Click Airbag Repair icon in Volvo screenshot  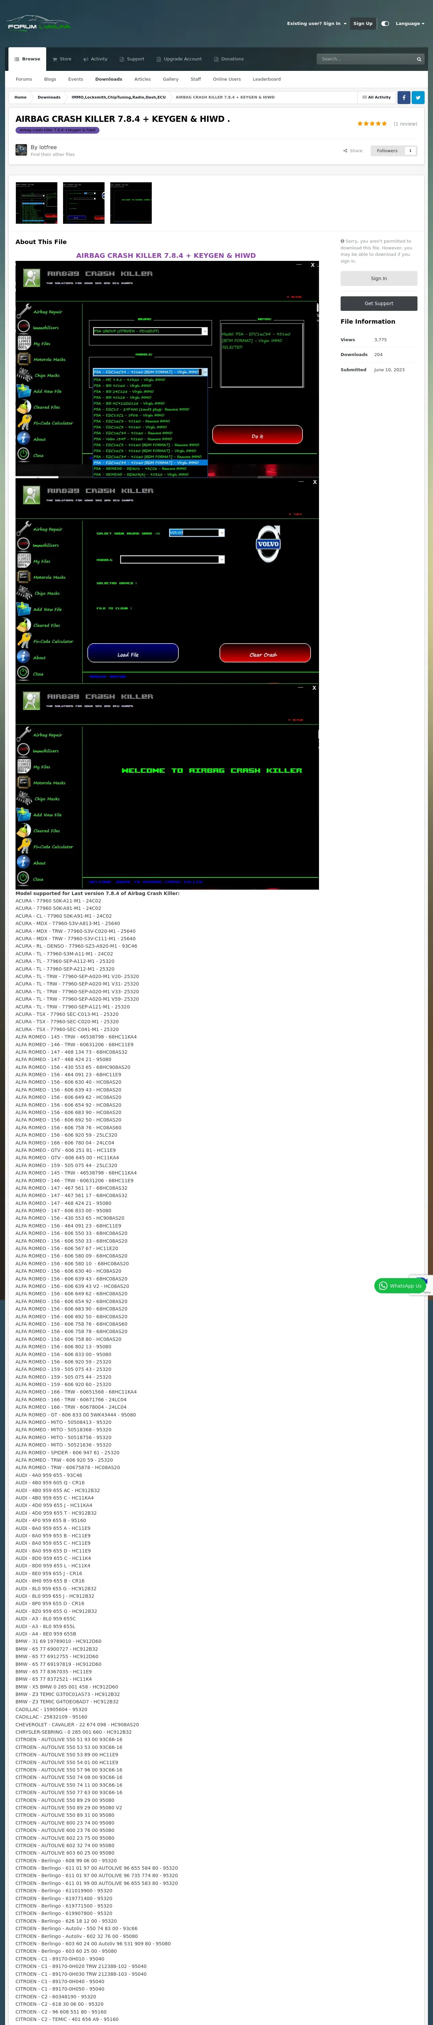[x=24, y=529]
